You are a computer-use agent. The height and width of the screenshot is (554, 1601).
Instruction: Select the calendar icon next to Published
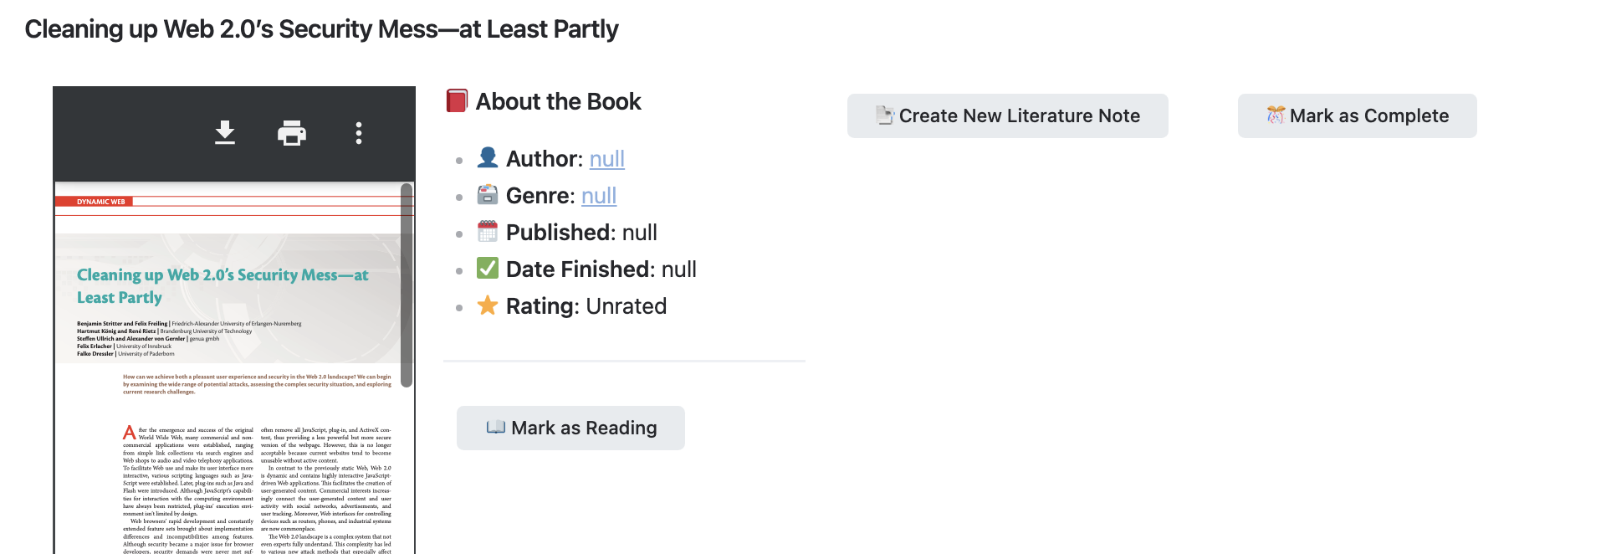click(488, 231)
